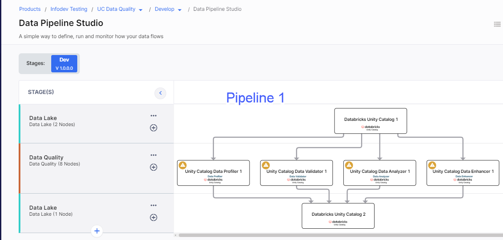
Task: Expand the UC Data Quality dropdown arrow
Action: click(141, 10)
